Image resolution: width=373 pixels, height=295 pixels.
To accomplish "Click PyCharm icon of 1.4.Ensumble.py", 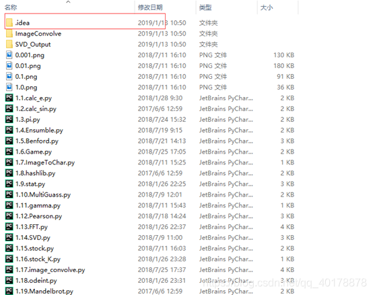I will click(x=9, y=130).
